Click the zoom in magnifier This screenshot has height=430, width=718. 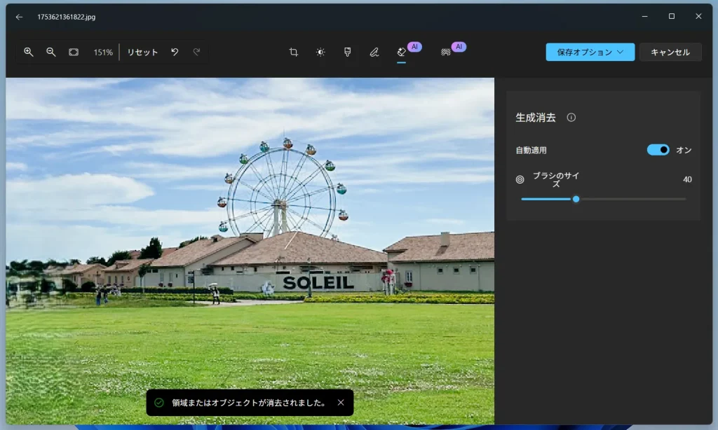click(28, 52)
